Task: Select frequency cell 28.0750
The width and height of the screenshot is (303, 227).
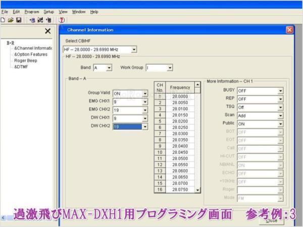Action: click(x=180, y=189)
